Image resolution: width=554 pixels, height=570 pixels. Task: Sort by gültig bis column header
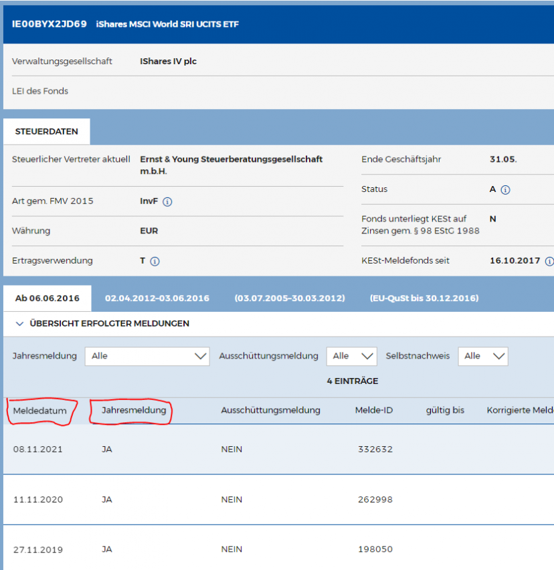(x=445, y=410)
